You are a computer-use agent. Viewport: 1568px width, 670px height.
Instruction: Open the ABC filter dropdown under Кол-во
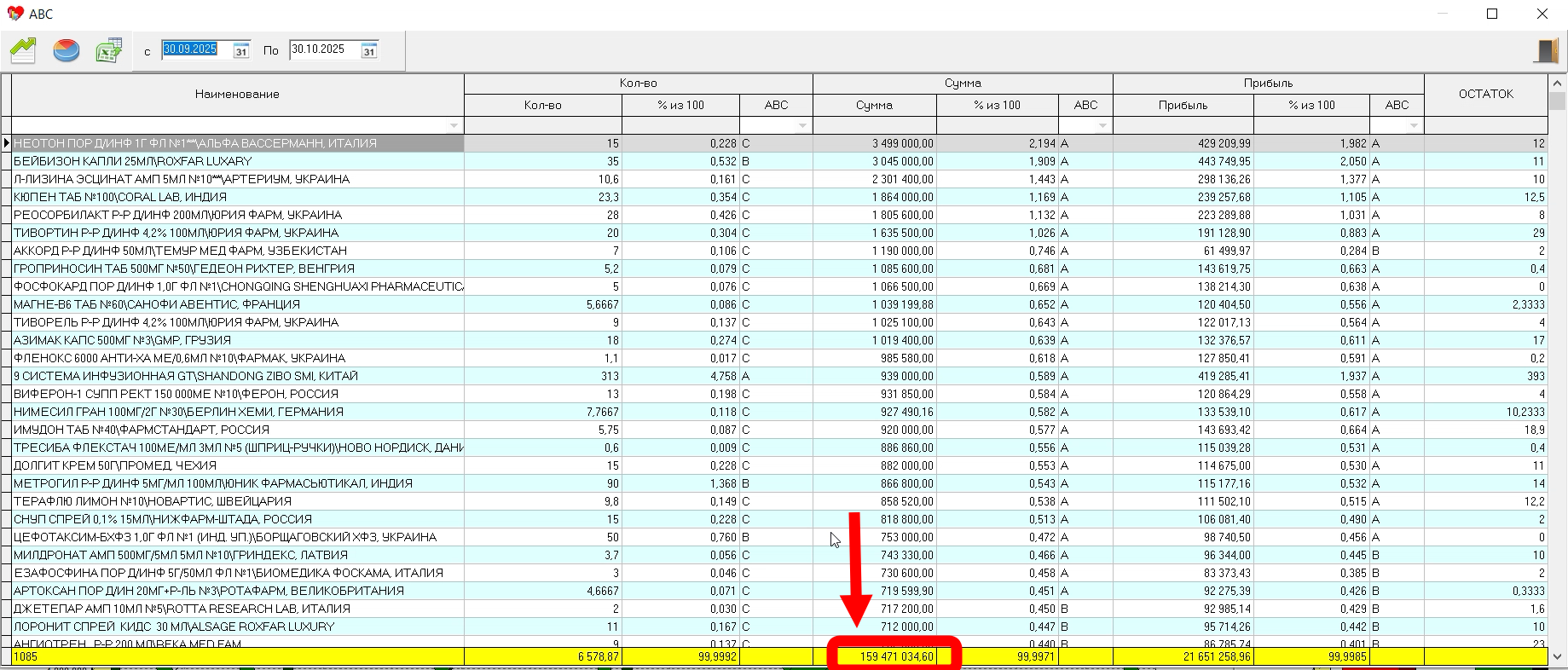(x=802, y=126)
